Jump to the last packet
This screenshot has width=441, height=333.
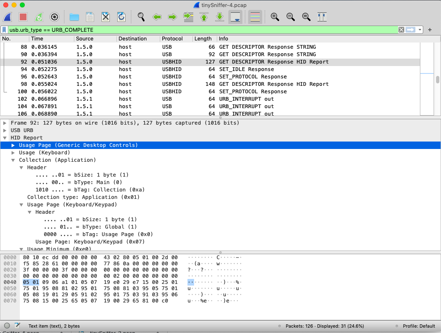pos(220,17)
